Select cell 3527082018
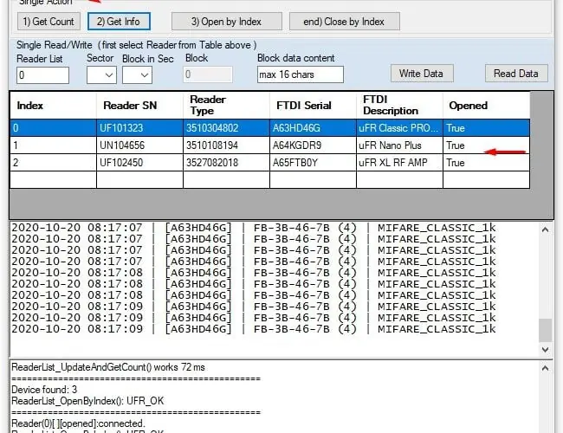 coord(226,163)
